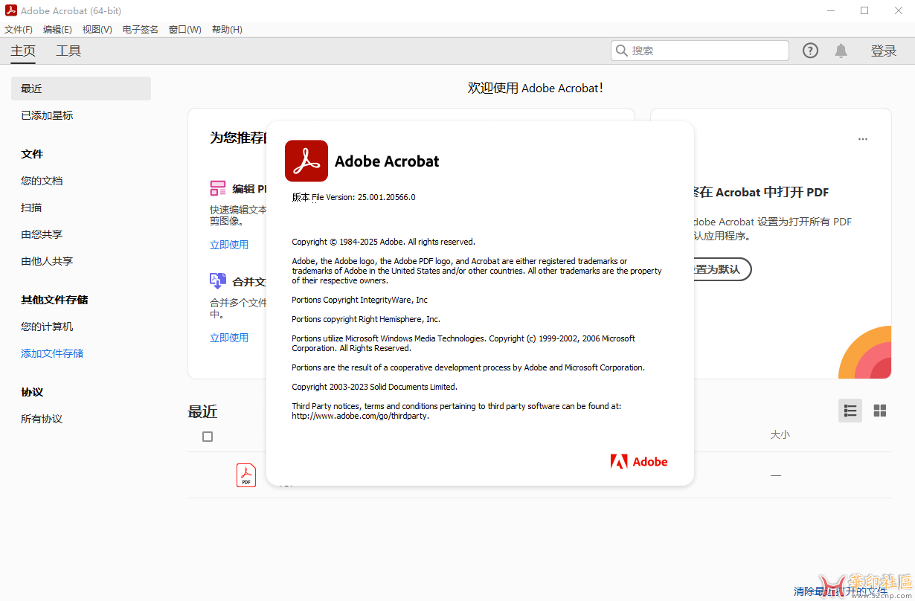Click the Combine Files tool icon
Screen dimensions: 915x601
tap(218, 281)
